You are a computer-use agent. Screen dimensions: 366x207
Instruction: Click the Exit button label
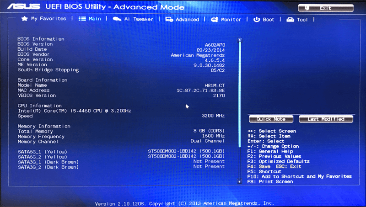pyautogui.click(x=325, y=8)
